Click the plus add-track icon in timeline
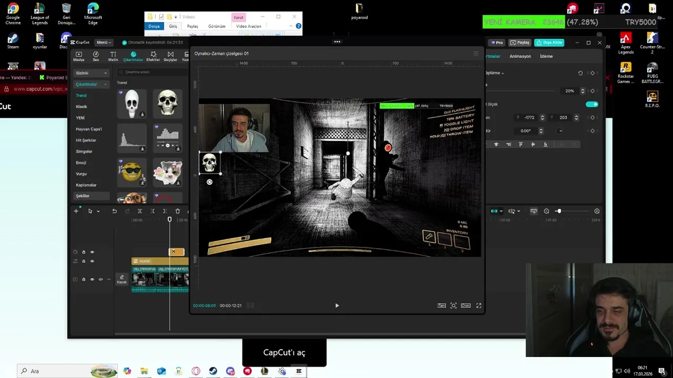Screen dimensions: 673x378 [x=76, y=211]
